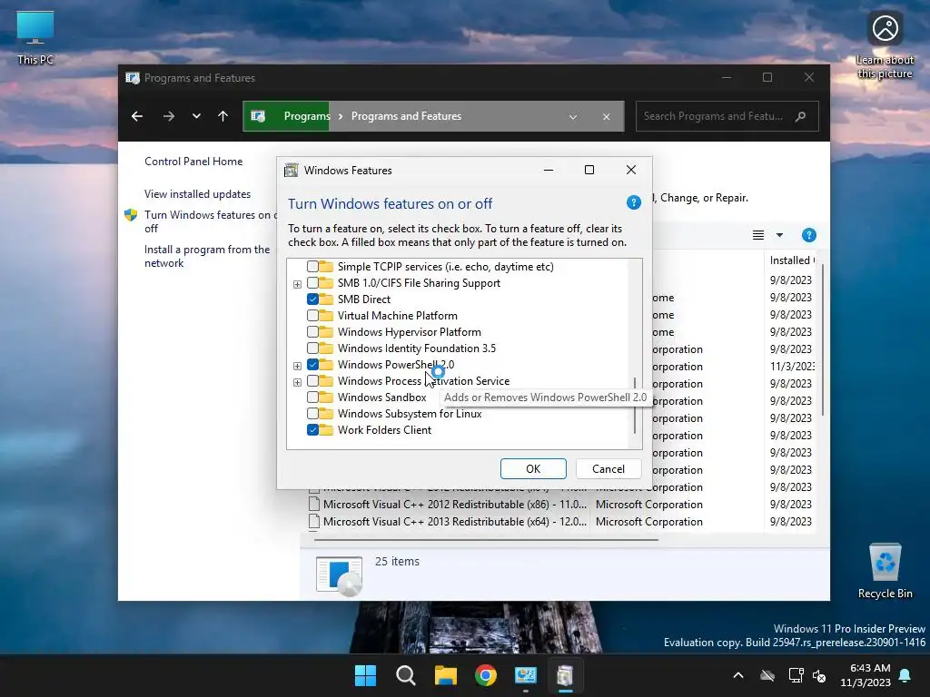This screenshot has height=697, width=930.
Task: Click the view options list icon
Action: (758, 235)
